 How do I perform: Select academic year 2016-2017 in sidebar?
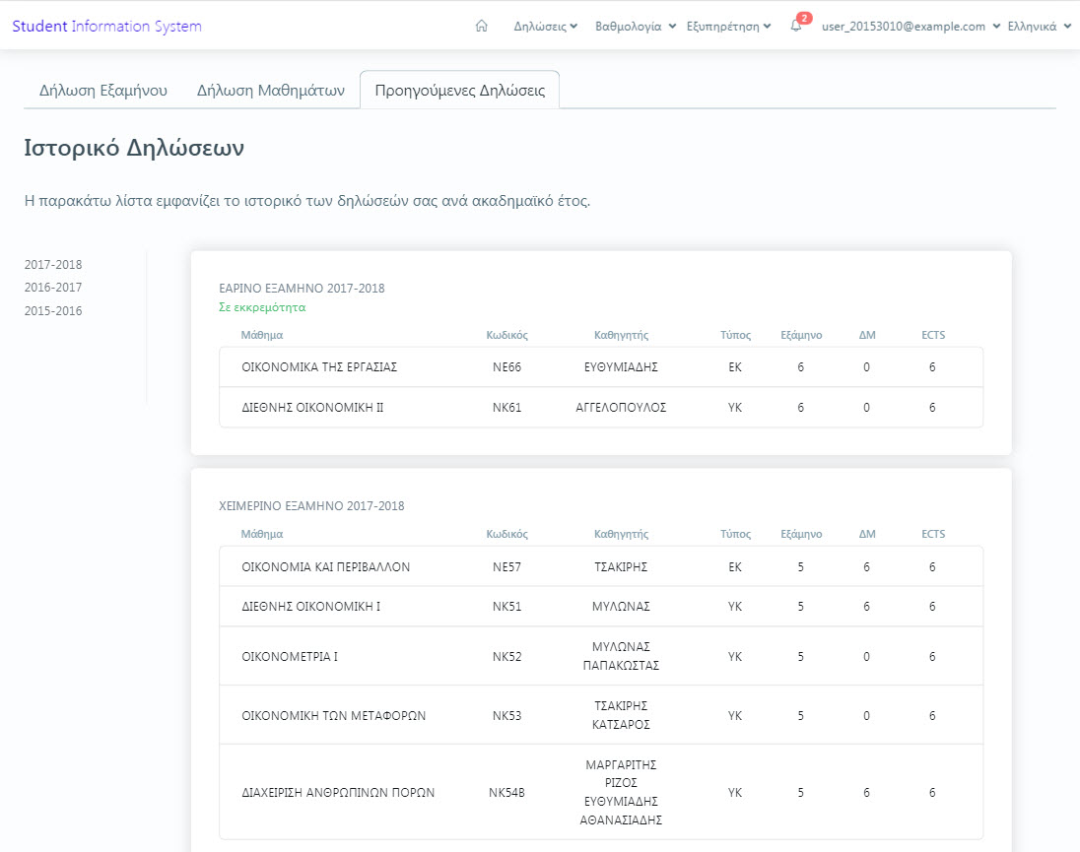click(53, 288)
